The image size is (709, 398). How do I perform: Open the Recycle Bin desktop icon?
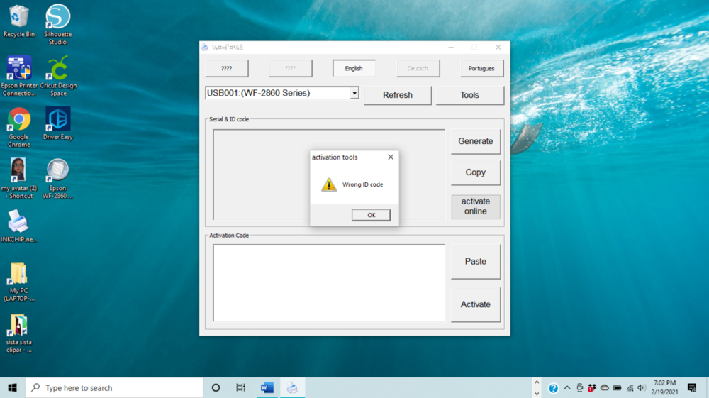[x=19, y=21]
